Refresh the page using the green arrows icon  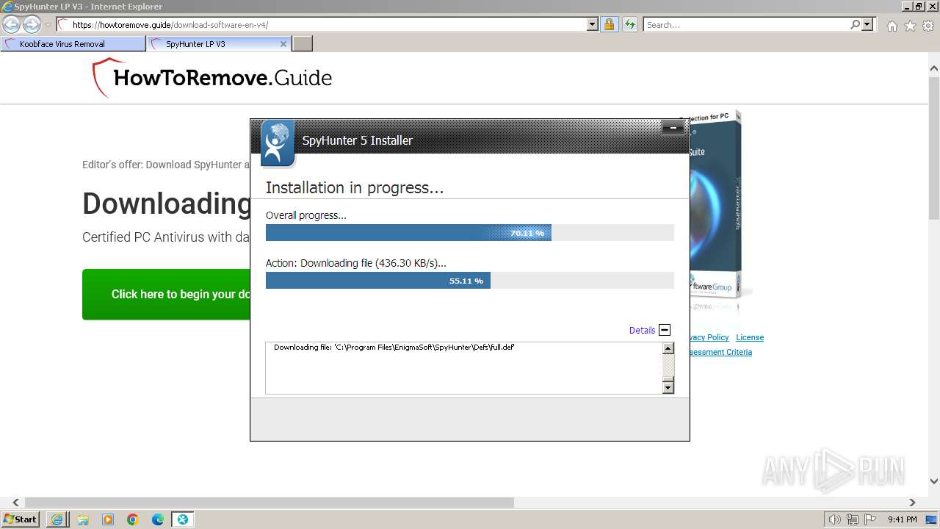629,25
